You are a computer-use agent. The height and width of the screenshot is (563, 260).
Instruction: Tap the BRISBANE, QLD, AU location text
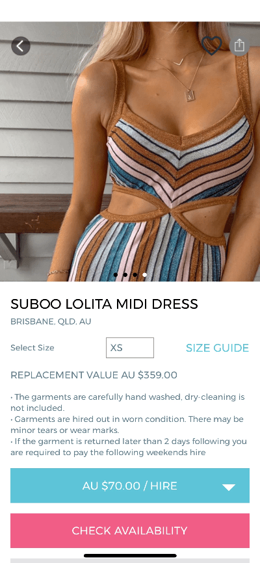[x=51, y=321]
